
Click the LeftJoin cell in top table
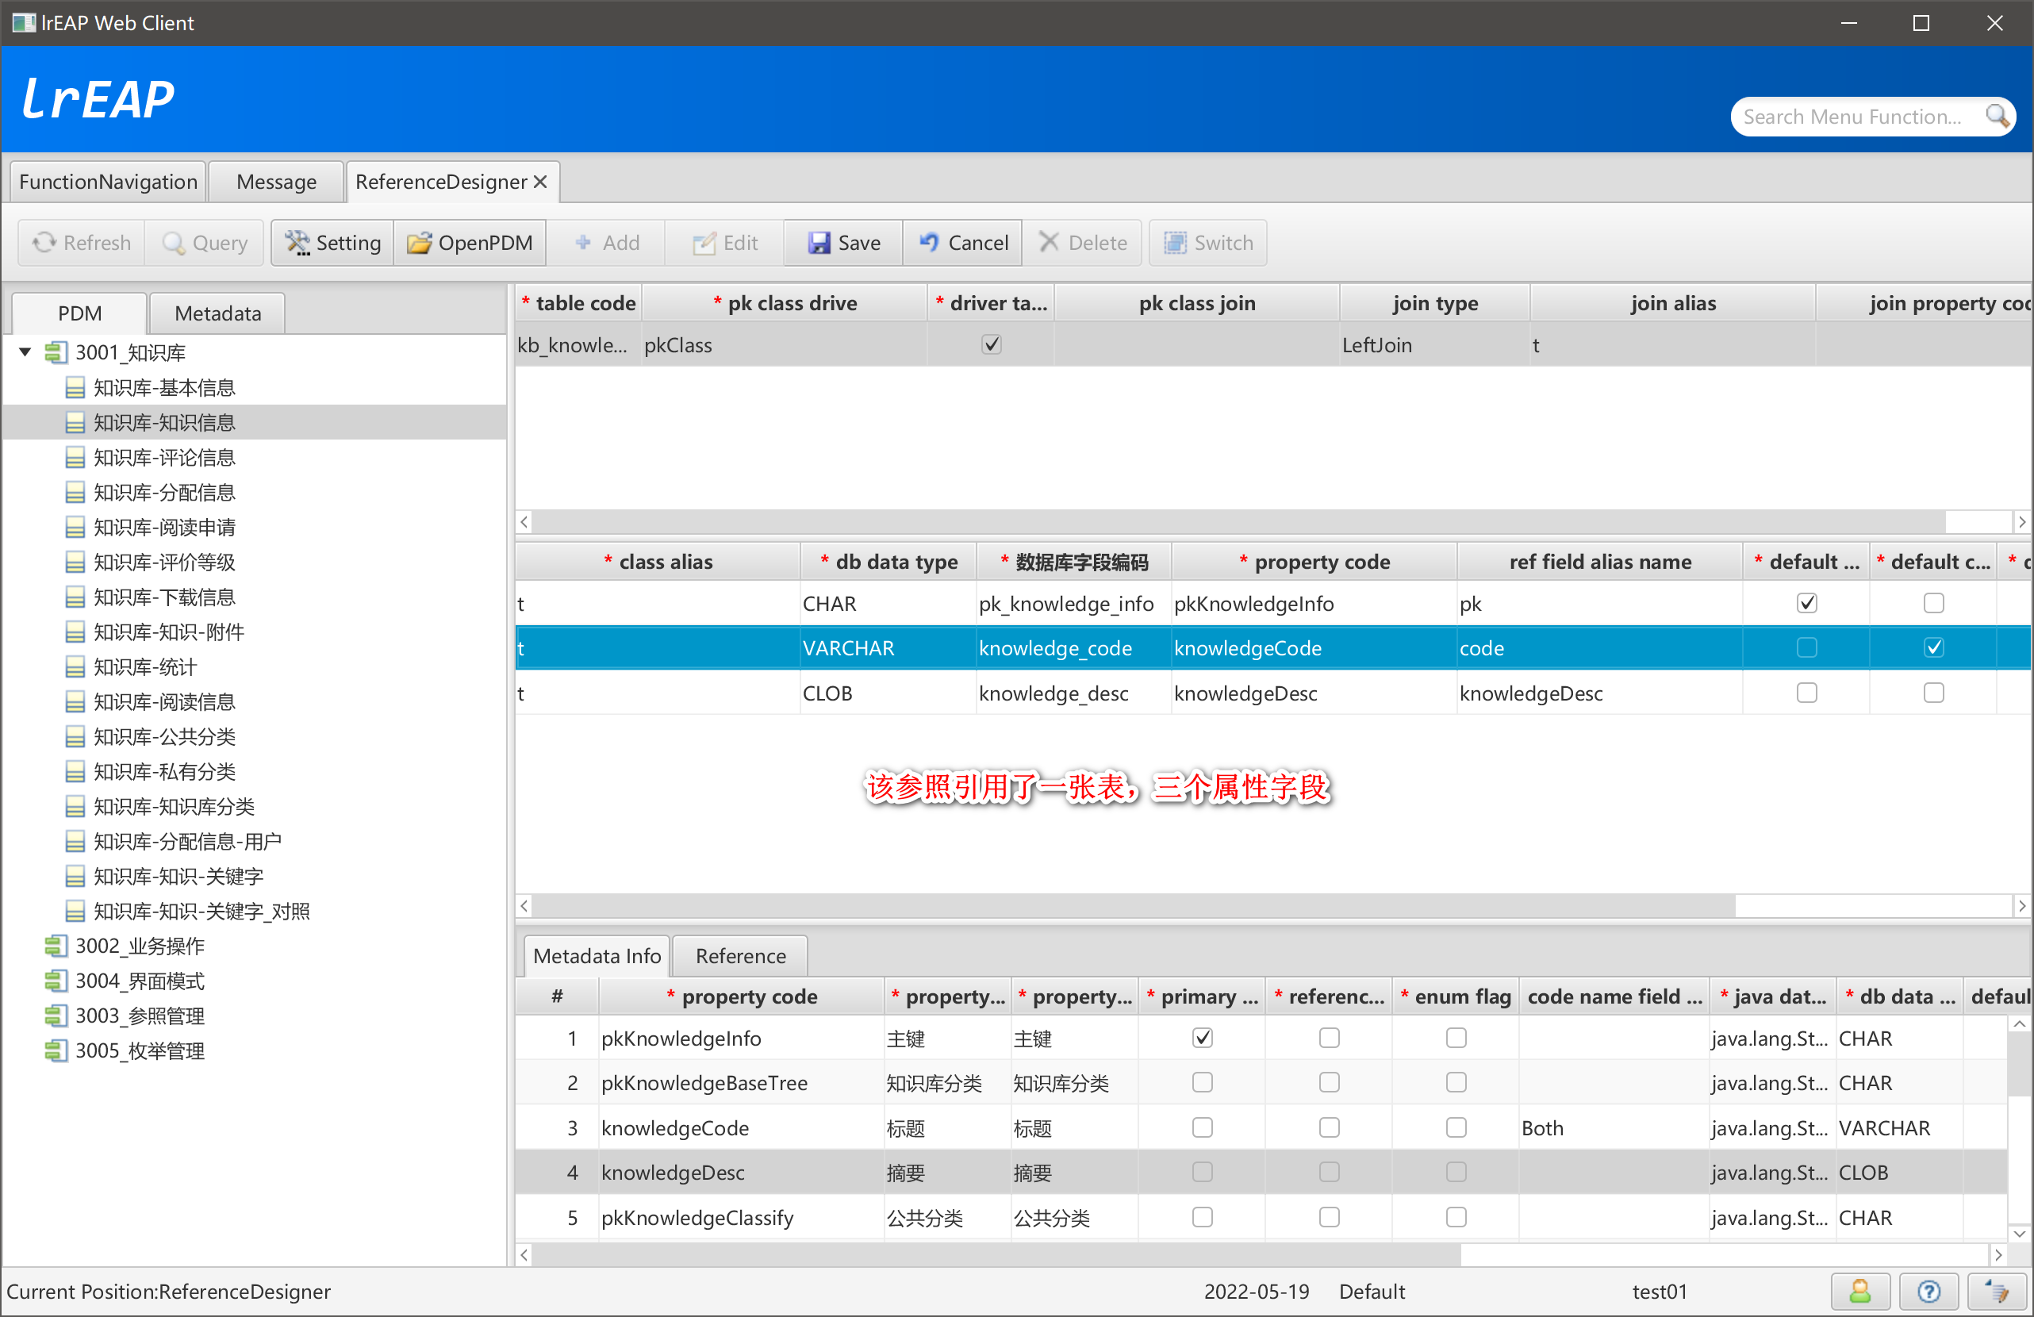(x=1435, y=344)
